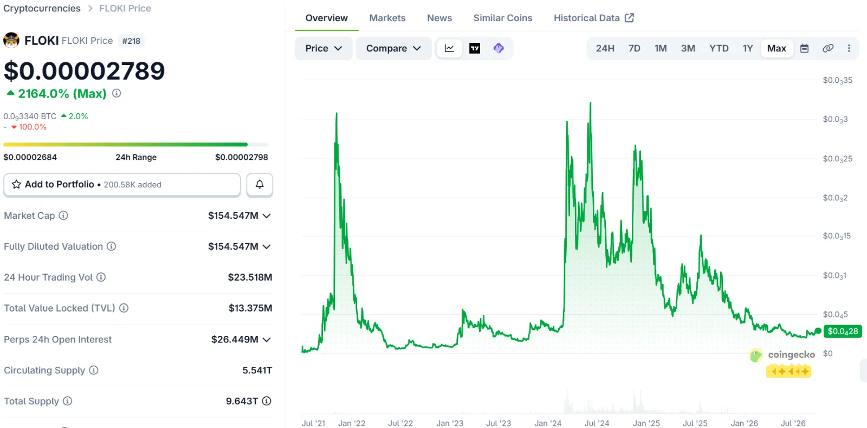The height and width of the screenshot is (428, 867).
Task: Show Market Cap info tooltip icon
Action: [x=63, y=216]
